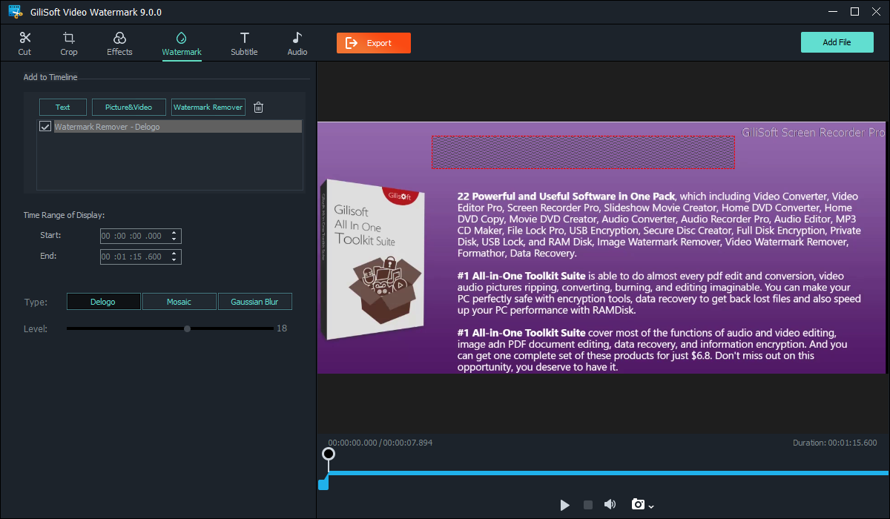Close the GiliSoft Video Watermark window

tap(877, 12)
